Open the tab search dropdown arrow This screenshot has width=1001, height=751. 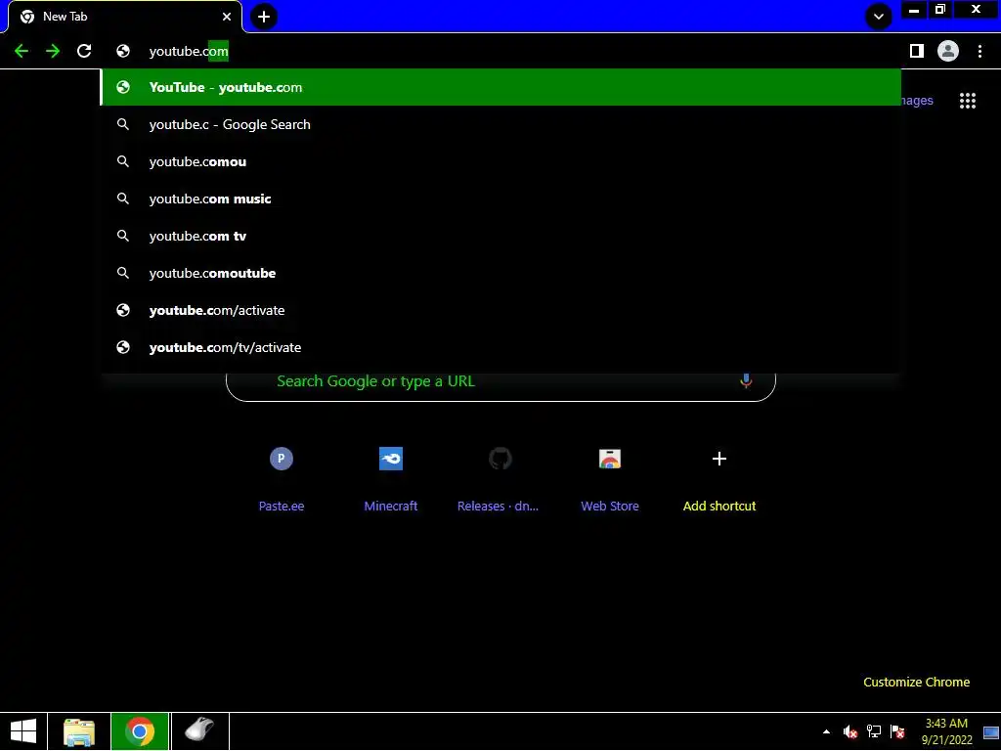point(879,17)
